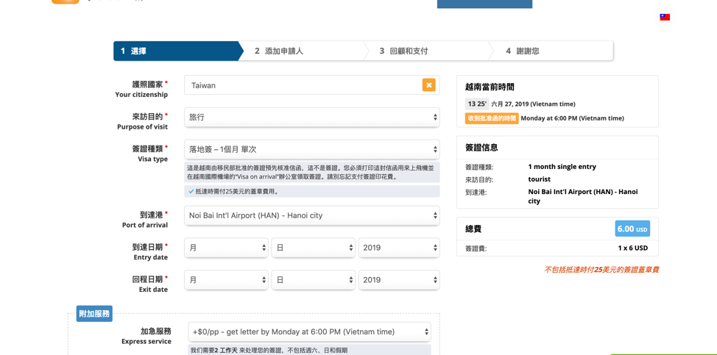Image resolution: width=717 pixels, height=355 pixels.
Task: Expand the express service dropdown
Action: tap(309, 332)
